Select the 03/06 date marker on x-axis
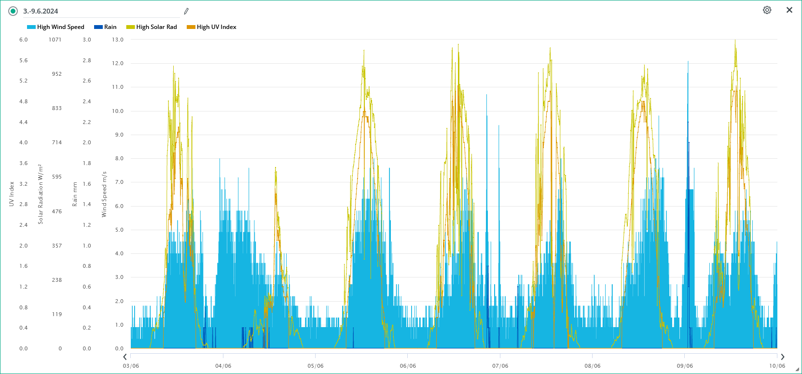Screen dimensions: 802x374 coord(131,366)
